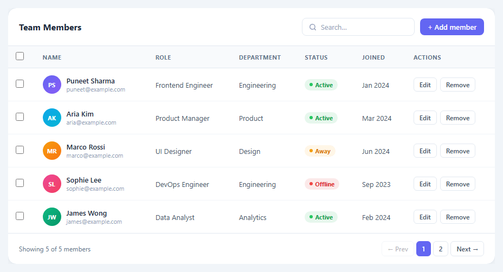Remove Puneet Sharma from the team
Image resolution: width=503 pixels, height=272 pixels.
point(458,85)
